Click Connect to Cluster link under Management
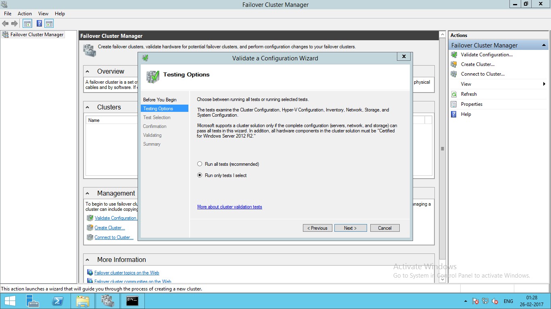This screenshot has height=309, width=551. coord(114,237)
